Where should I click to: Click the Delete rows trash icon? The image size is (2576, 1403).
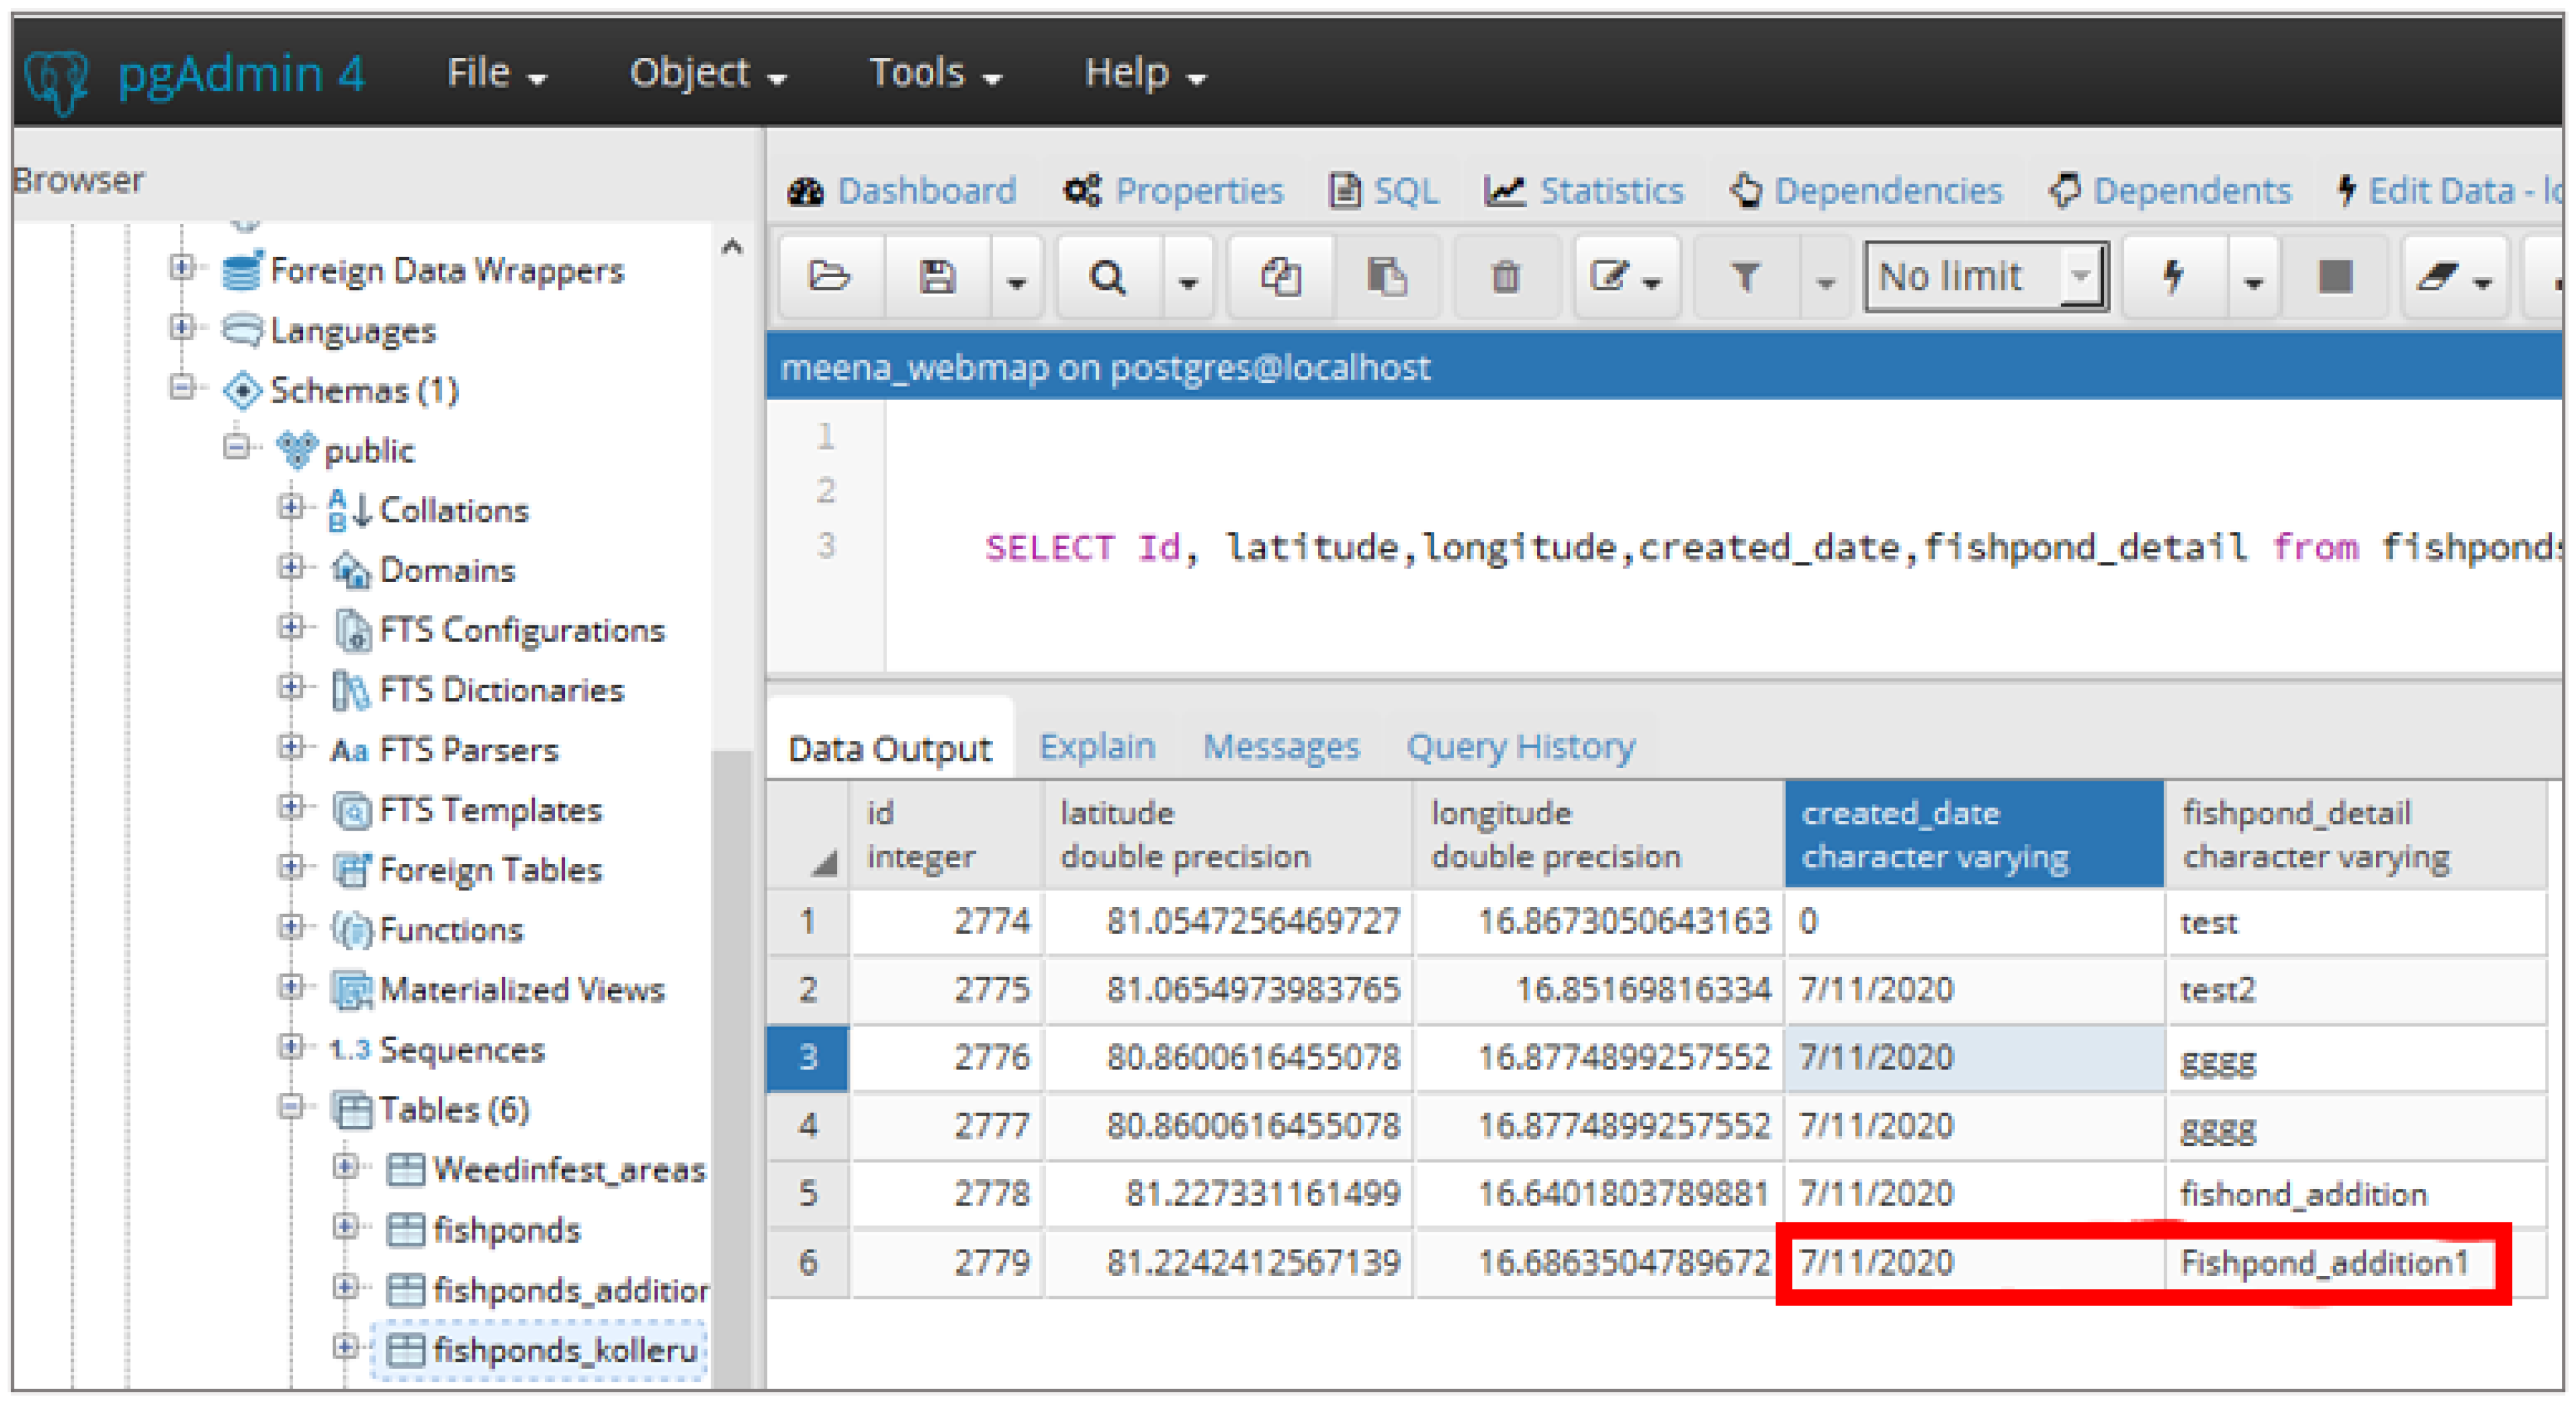[x=1505, y=276]
